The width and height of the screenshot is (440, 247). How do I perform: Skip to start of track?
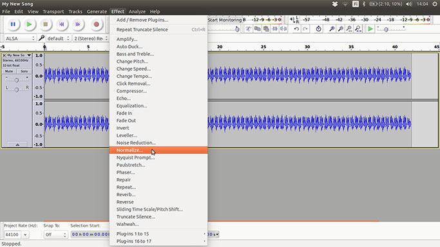pyautogui.click(x=62, y=24)
